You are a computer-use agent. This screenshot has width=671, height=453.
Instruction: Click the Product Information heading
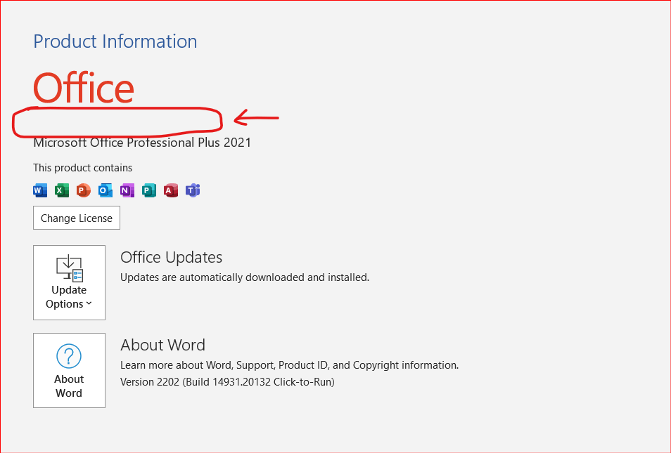tap(115, 41)
